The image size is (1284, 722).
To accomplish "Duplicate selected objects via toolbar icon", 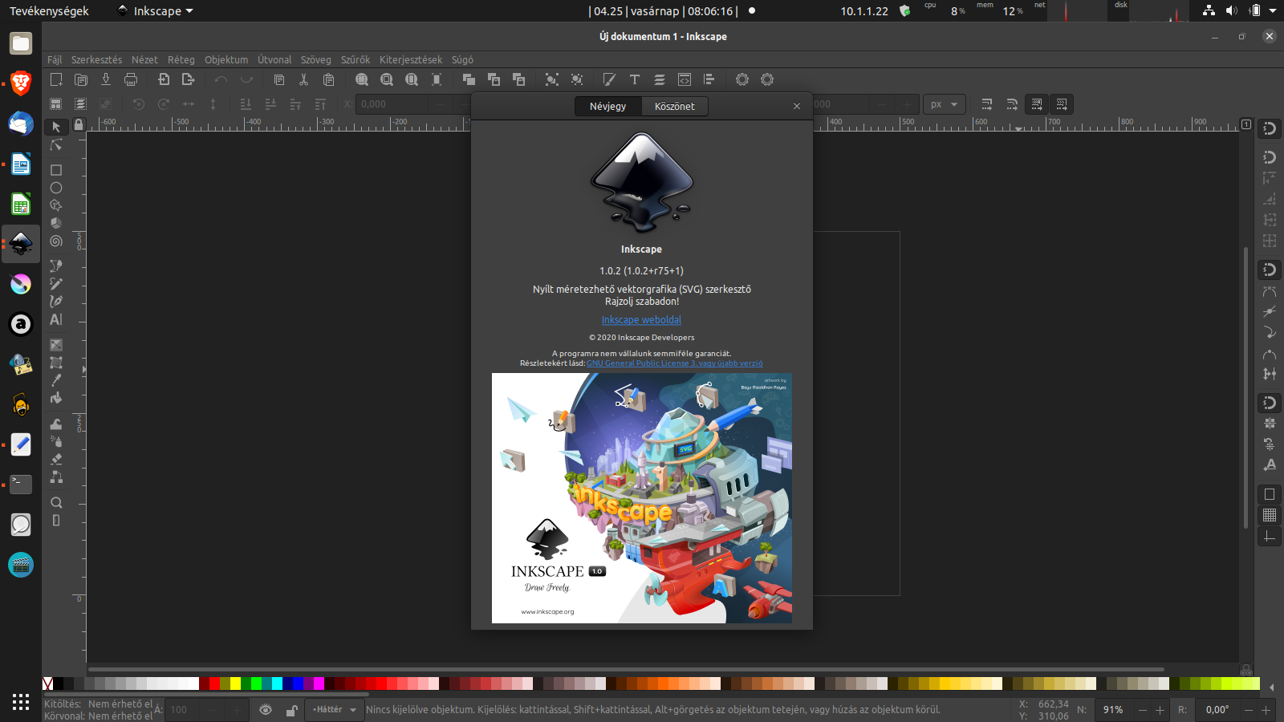I will point(469,79).
